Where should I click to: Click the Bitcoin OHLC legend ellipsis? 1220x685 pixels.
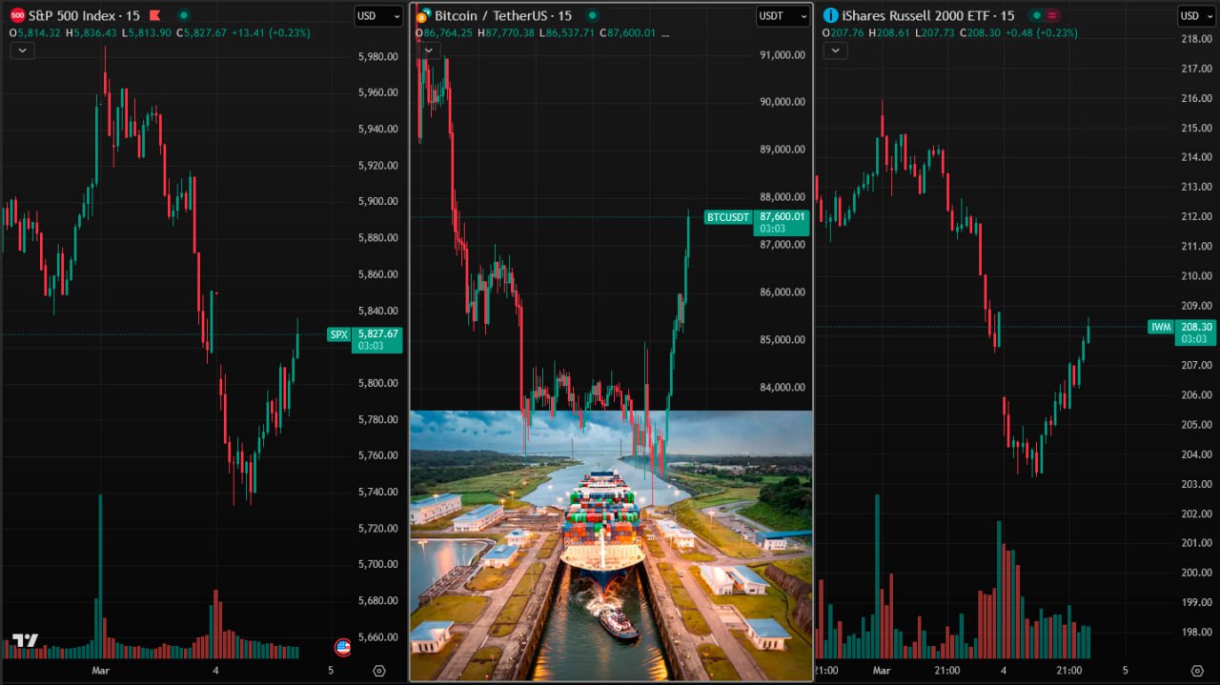pos(664,32)
